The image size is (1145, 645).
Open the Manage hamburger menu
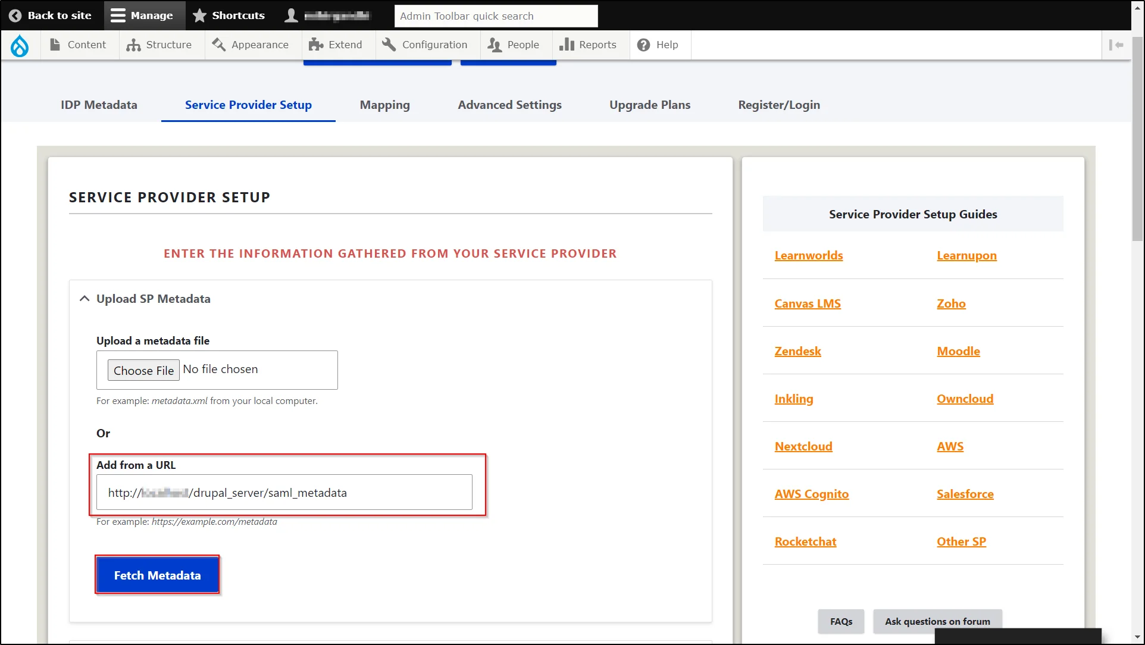(x=145, y=15)
